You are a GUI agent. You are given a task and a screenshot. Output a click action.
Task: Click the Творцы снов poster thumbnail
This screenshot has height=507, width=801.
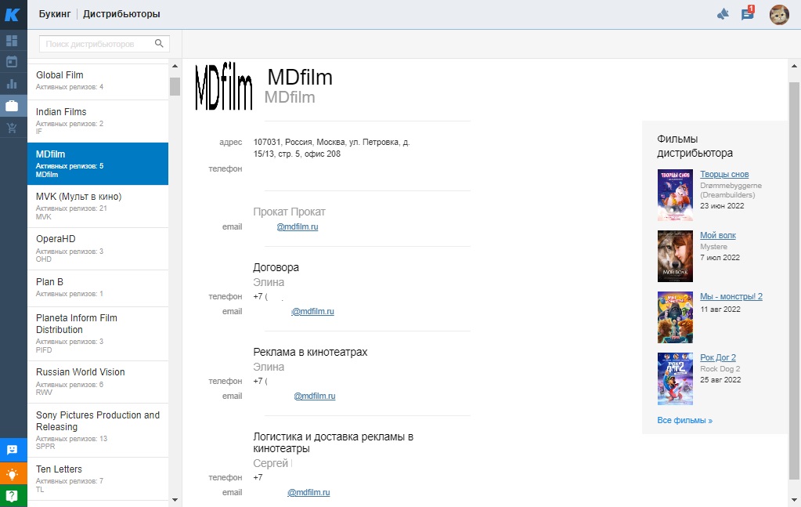(675, 195)
